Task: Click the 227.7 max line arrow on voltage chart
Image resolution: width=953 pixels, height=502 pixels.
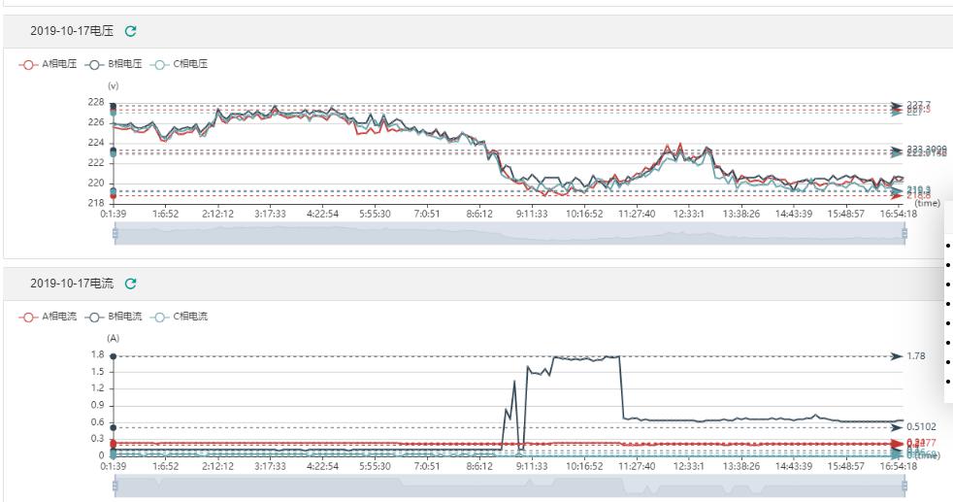Action: [896, 105]
